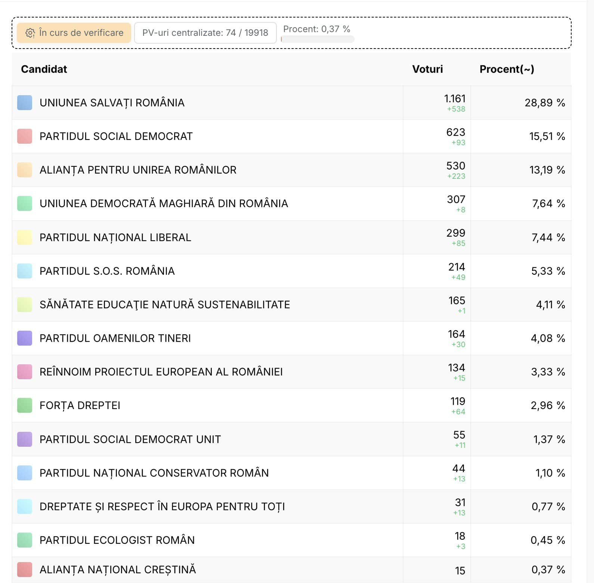Click the red swatch for Partidul Social Democrat
Viewport: 594px width, 583px height.
point(25,136)
